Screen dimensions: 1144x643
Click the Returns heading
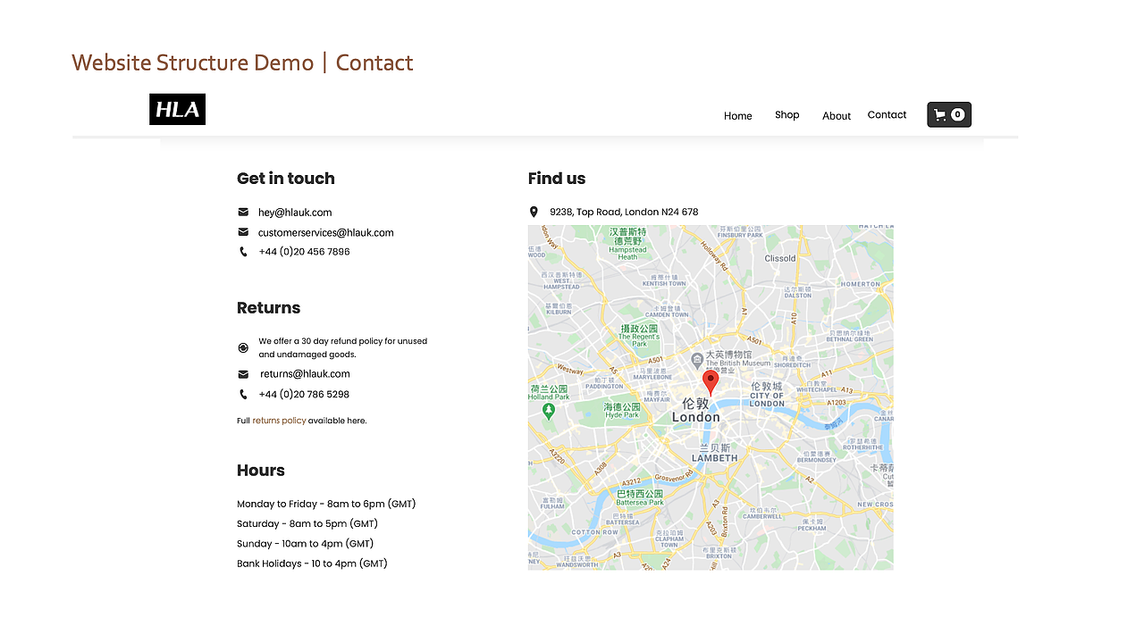(268, 308)
